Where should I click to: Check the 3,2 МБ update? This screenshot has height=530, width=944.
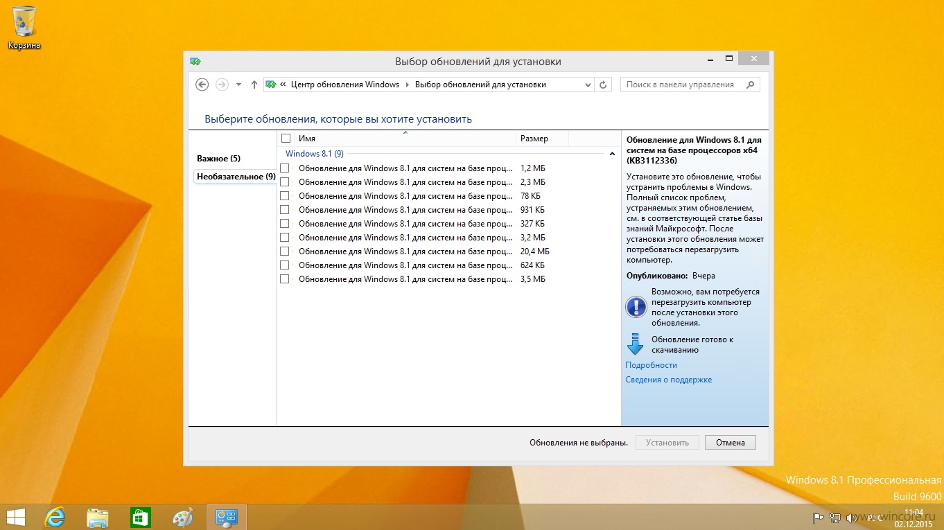(284, 237)
